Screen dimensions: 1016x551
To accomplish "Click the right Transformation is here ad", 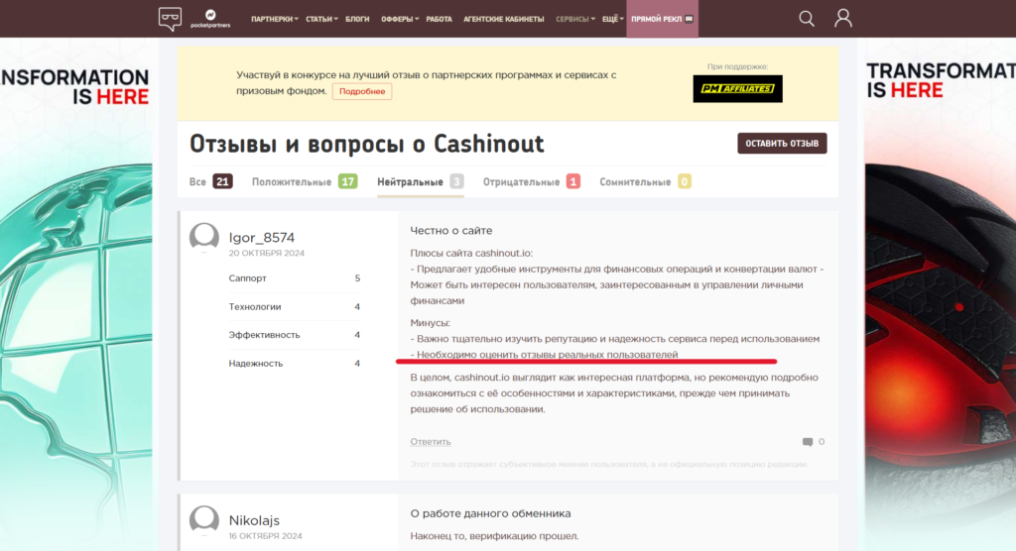I will coord(941,294).
